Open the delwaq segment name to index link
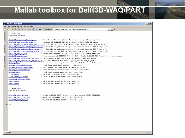The width and height of the screenshot is (185, 138). click(x=21, y=67)
